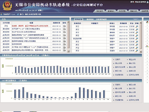Open detail magnifier for the non-其它 purpose row
The image size is (149, 112).
click(137, 39)
